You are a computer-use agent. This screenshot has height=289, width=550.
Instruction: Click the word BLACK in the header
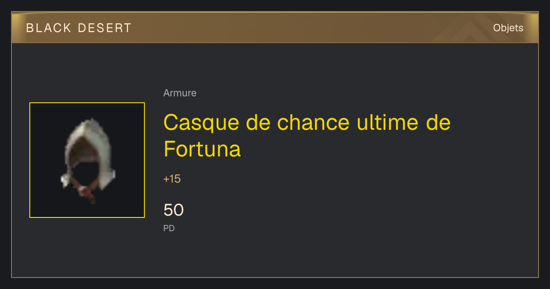pyautogui.click(x=49, y=28)
